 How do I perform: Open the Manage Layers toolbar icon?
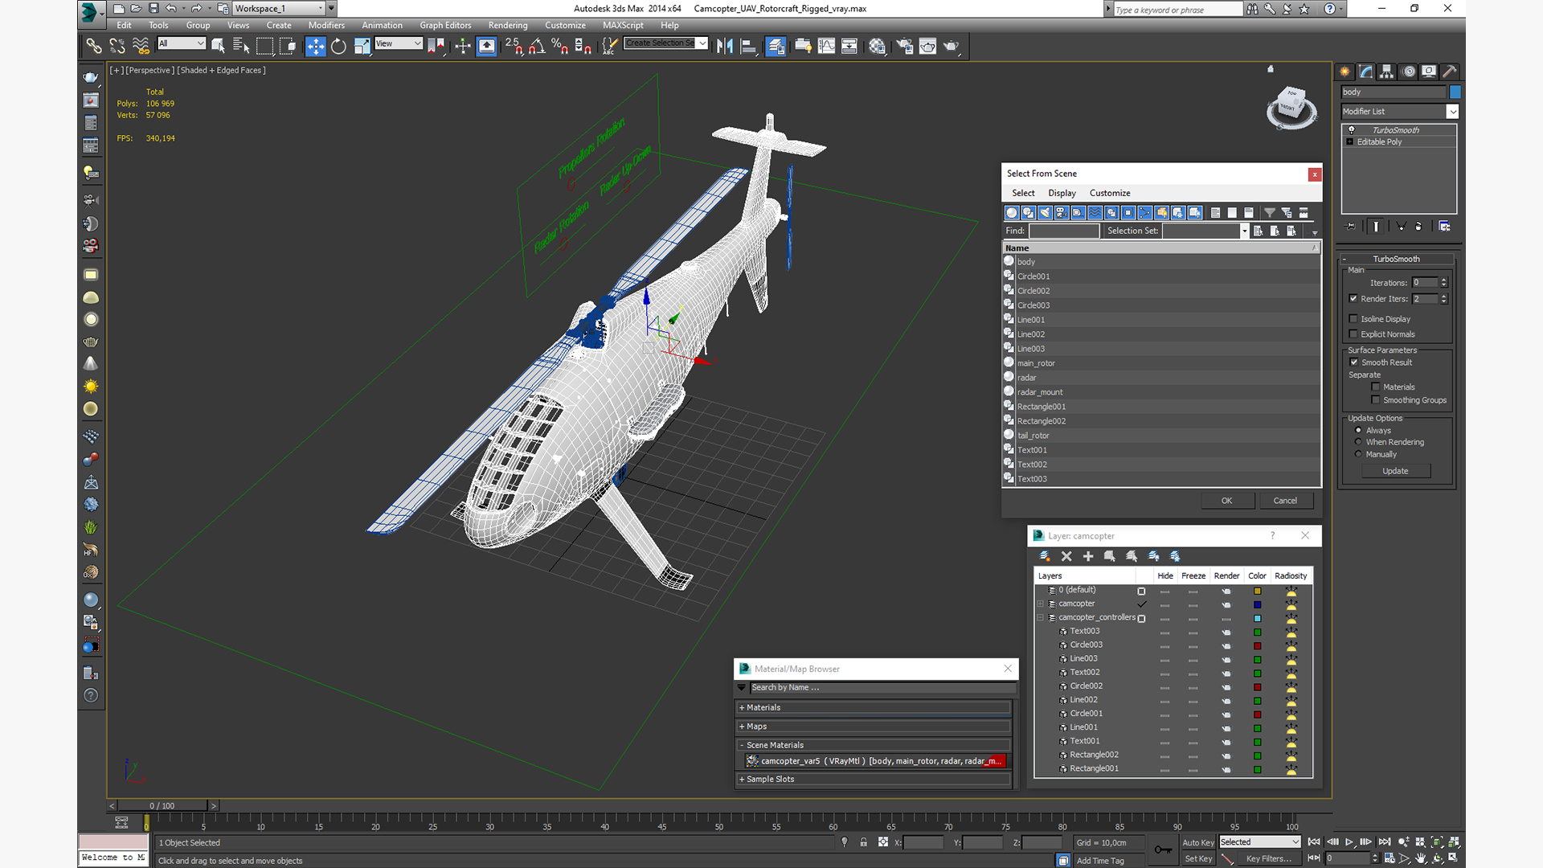click(776, 46)
